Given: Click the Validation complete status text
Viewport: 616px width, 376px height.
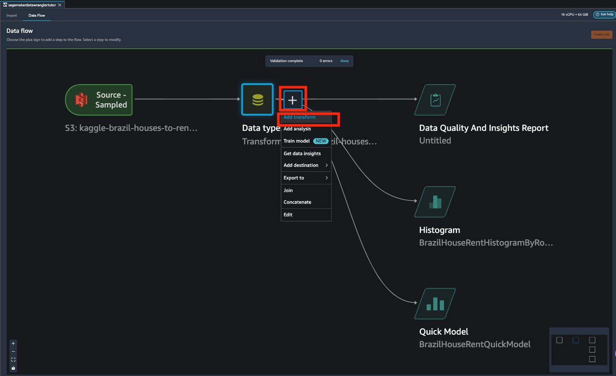Looking at the screenshot, I should point(286,61).
